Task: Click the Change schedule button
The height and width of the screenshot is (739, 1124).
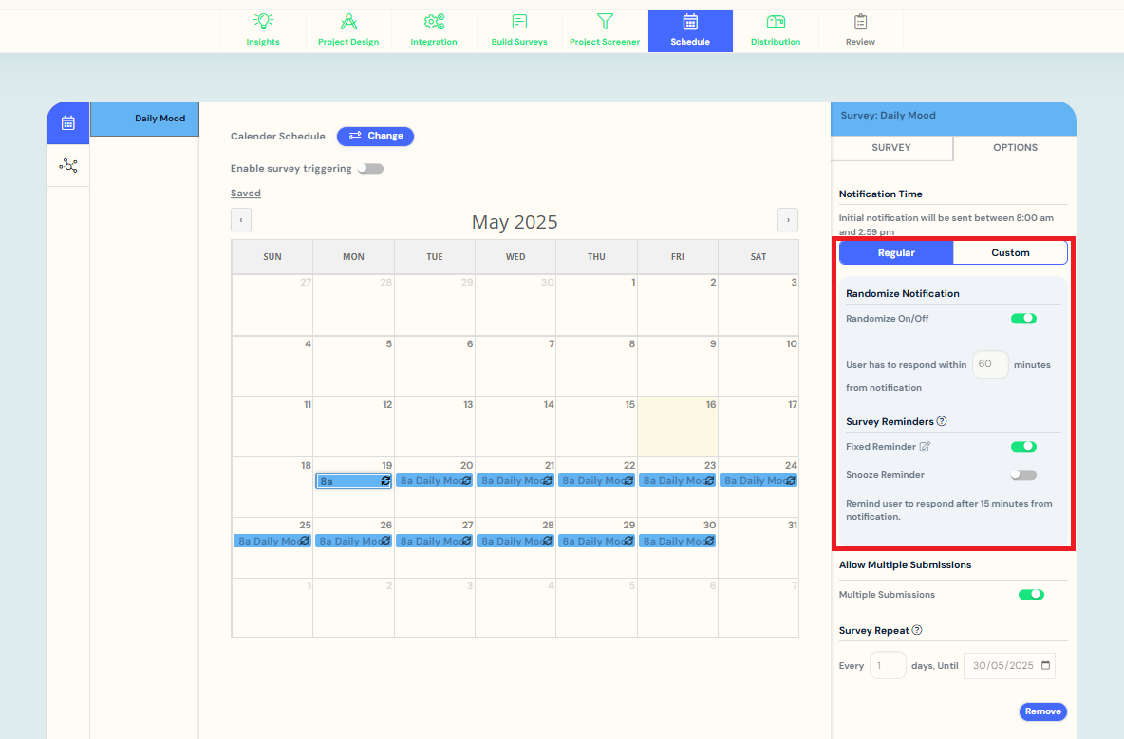Action: 376,136
